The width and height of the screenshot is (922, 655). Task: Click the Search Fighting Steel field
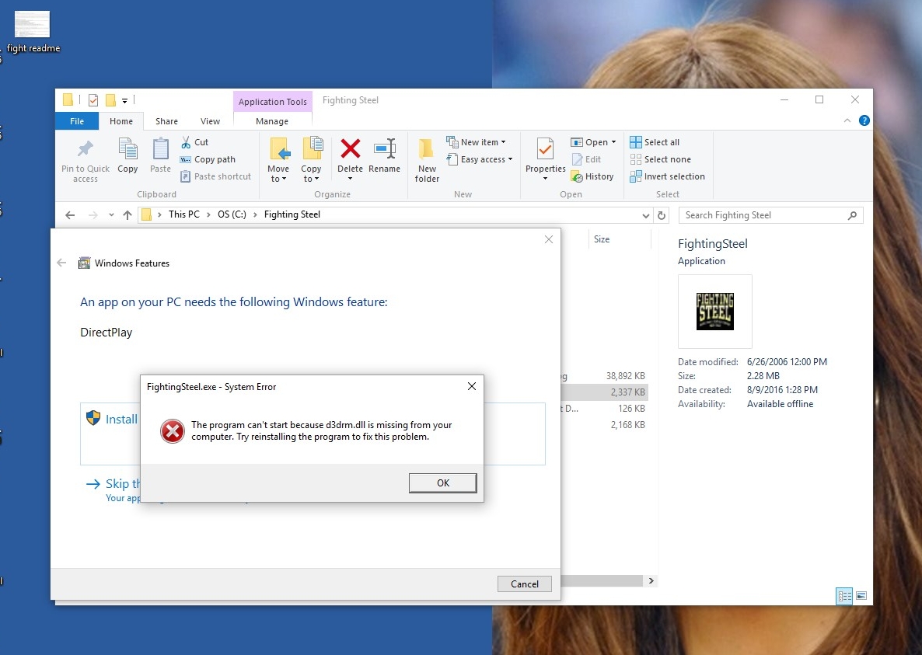pos(762,215)
